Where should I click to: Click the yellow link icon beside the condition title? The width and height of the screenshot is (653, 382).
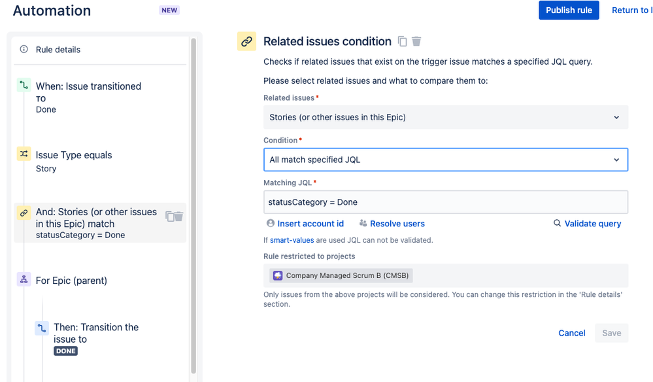point(246,41)
